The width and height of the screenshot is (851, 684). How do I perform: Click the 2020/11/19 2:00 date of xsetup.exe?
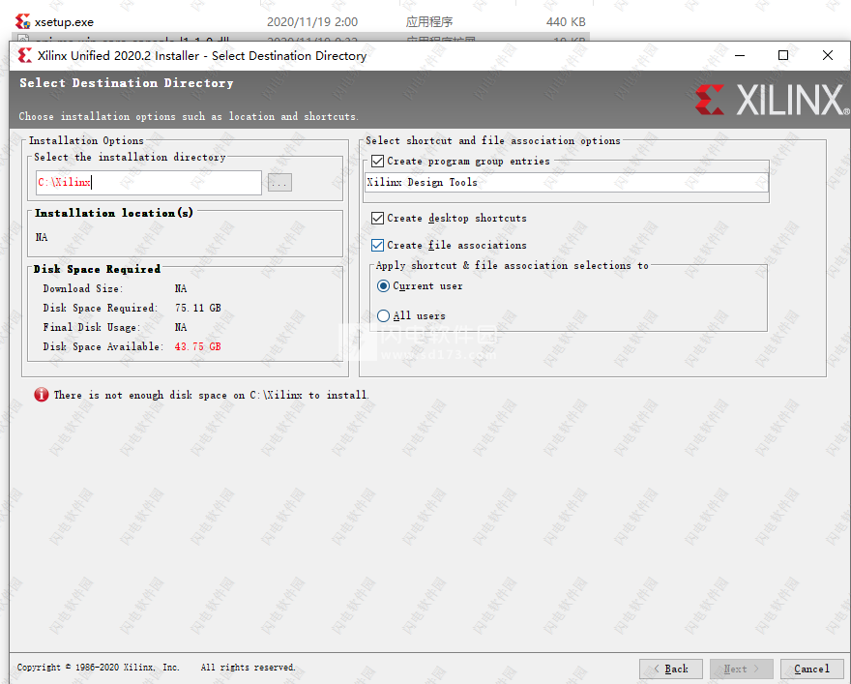pos(312,22)
